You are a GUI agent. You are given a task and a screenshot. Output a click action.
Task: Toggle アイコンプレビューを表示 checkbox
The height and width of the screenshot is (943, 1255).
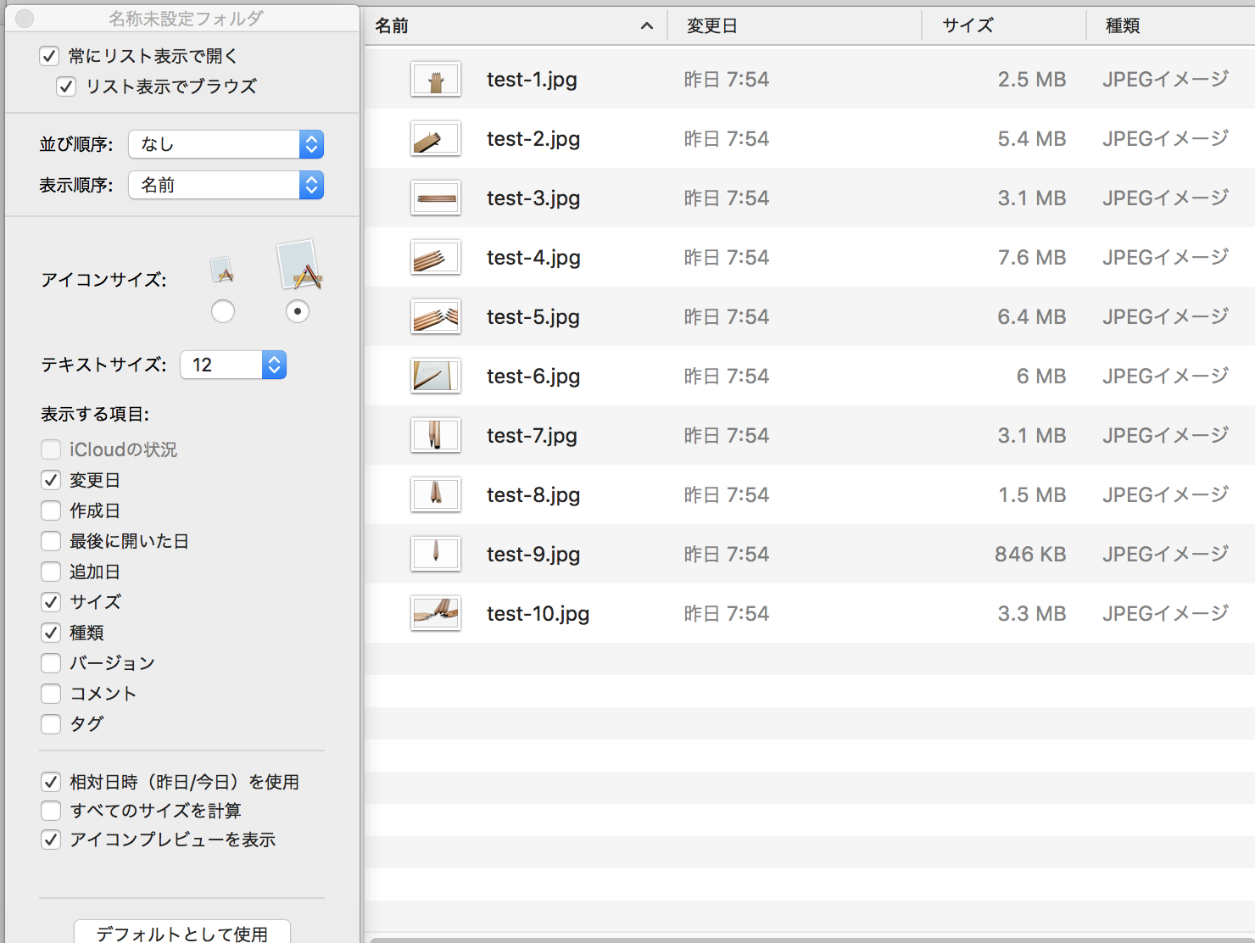pos(51,840)
